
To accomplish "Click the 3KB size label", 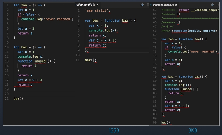I will 193,130.
